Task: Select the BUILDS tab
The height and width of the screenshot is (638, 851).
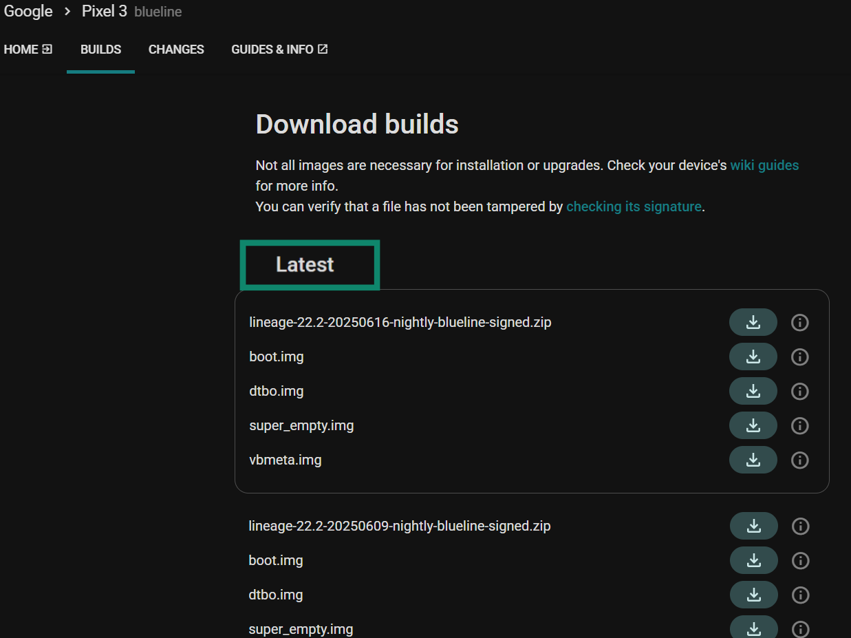Action: click(x=100, y=49)
